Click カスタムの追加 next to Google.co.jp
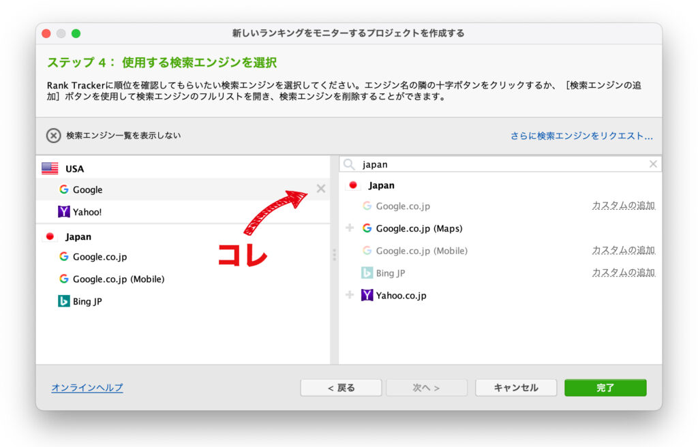This screenshot has width=698, height=447. pyautogui.click(x=624, y=205)
